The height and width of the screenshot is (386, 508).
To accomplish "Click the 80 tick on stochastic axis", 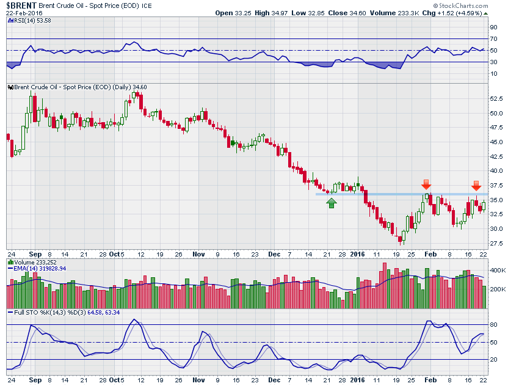I will click(x=493, y=325).
